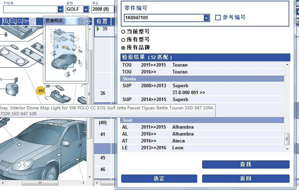Select the Alhambra 2011>>2015 result
Screen dimensions: 299x190
pyautogui.click(x=202, y=127)
